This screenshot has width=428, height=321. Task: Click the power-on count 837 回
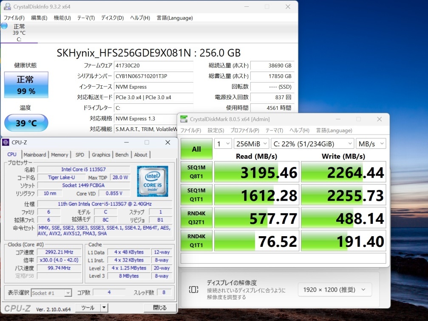coord(272,98)
